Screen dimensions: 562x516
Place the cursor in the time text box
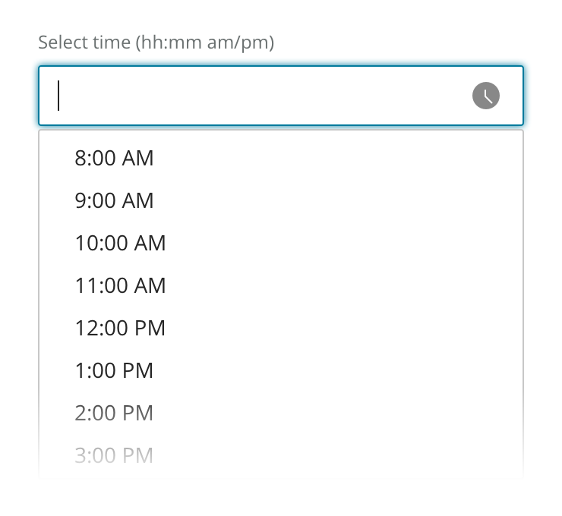tap(258, 96)
